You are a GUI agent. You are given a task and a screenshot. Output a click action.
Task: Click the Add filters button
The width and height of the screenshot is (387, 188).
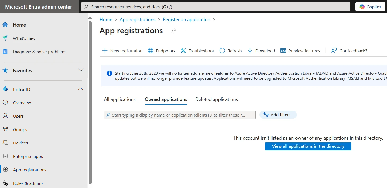click(278, 115)
